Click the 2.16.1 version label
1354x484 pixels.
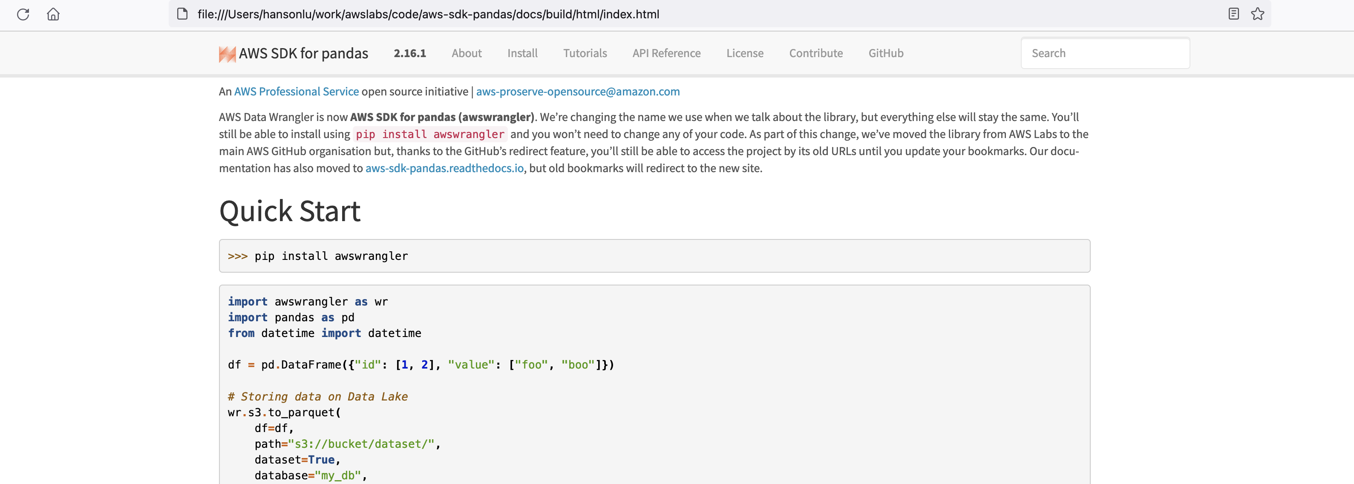coord(409,53)
